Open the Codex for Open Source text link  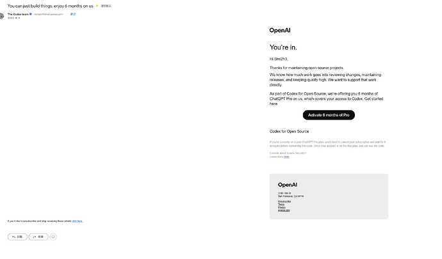289,132
